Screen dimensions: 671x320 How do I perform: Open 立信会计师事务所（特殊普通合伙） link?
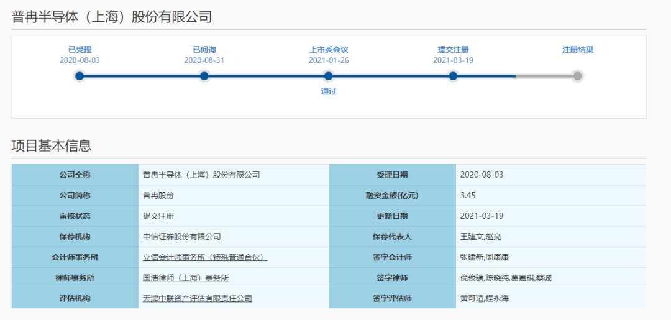coord(205,257)
